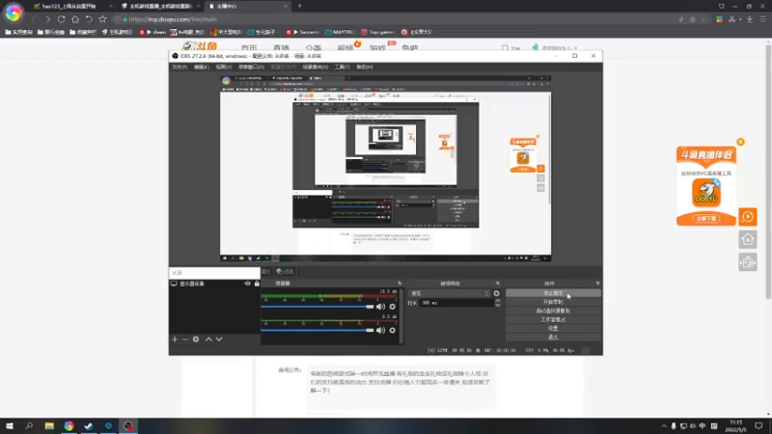Open the 文件(F) menu in OBS

(x=179, y=67)
